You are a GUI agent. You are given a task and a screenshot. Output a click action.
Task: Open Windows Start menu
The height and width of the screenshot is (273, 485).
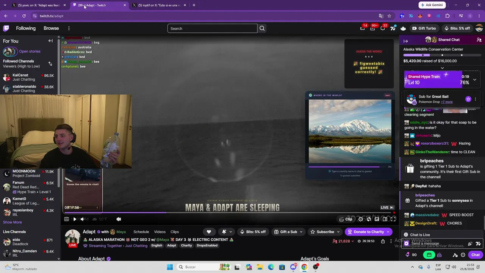(x=170, y=267)
